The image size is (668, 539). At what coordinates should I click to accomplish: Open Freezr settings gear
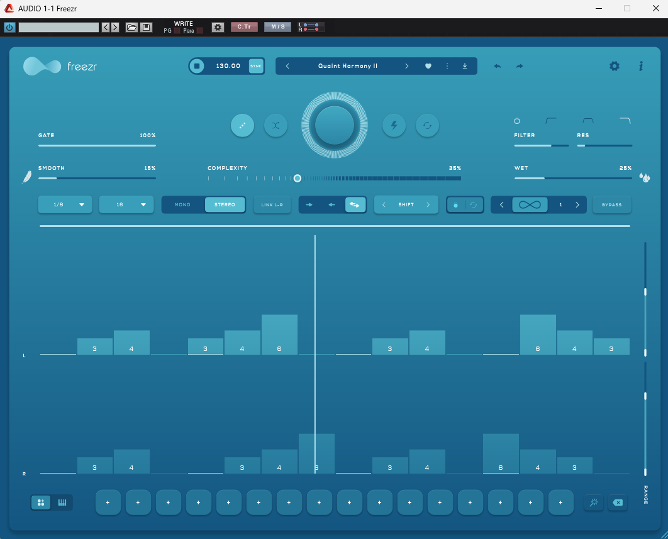click(615, 66)
